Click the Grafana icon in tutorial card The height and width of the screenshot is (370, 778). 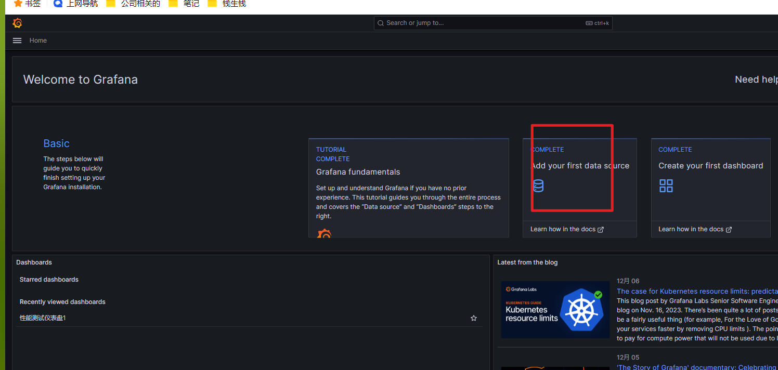(x=325, y=234)
